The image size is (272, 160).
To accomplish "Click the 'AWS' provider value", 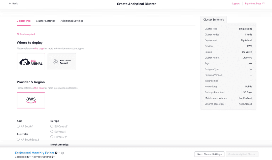I will click(249, 46).
